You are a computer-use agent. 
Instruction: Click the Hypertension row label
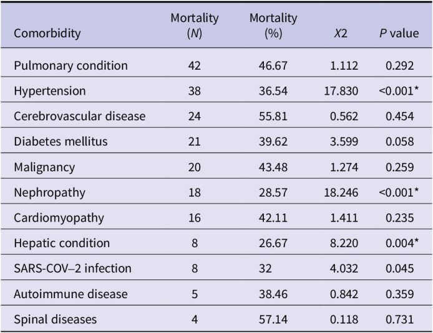49,91
